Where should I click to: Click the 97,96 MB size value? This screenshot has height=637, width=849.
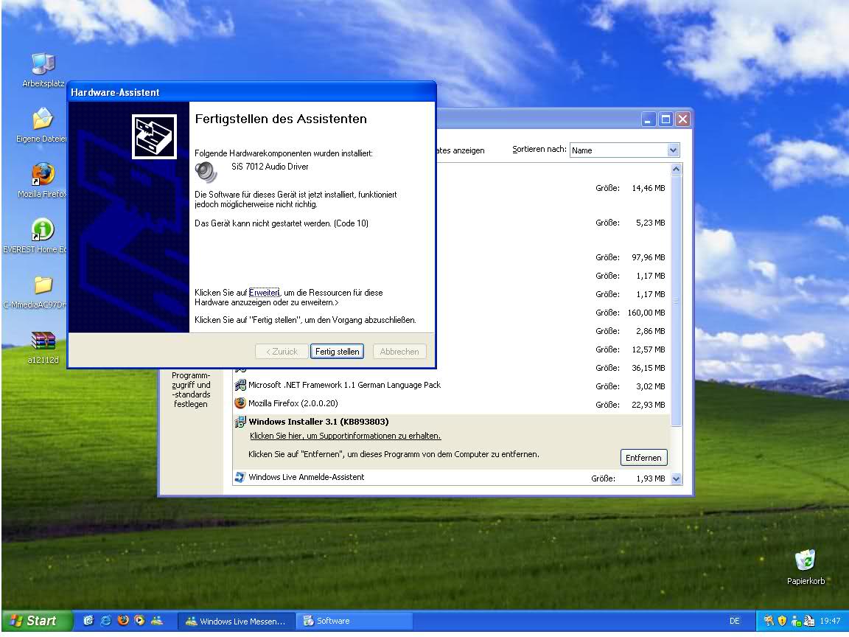pyautogui.click(x=648, y=258)
